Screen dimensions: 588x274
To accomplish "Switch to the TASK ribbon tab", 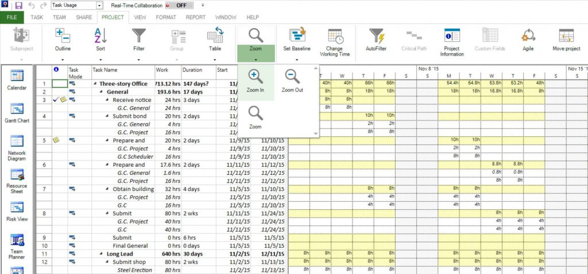I will click(37, 17).
